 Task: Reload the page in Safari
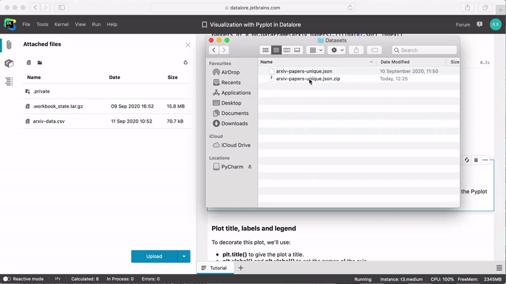point(350,8)
